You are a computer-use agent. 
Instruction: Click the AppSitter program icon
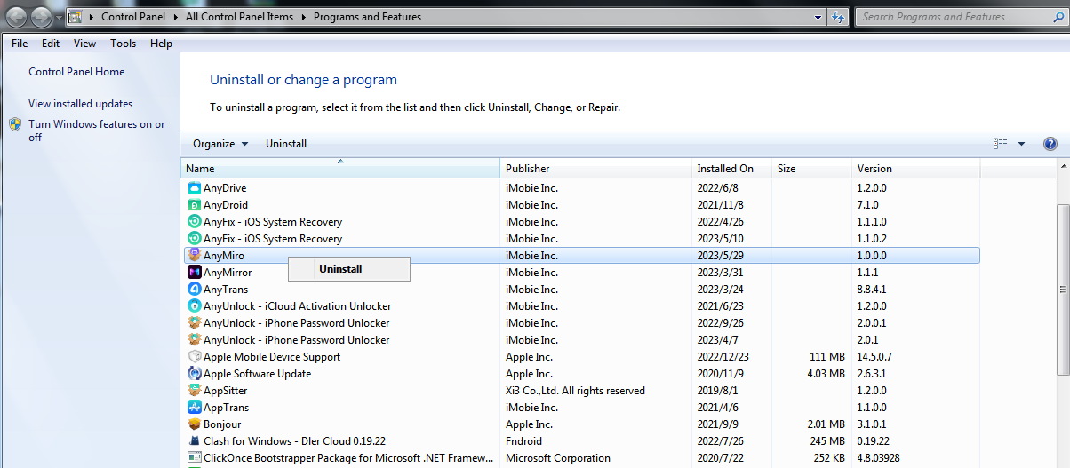(x=195, y=391)
